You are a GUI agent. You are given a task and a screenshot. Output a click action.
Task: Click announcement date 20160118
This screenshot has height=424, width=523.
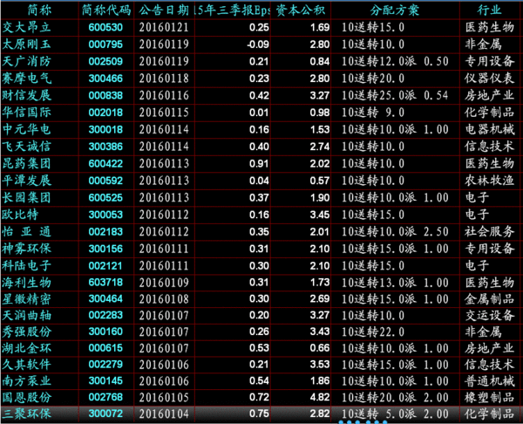pos(164,79)
